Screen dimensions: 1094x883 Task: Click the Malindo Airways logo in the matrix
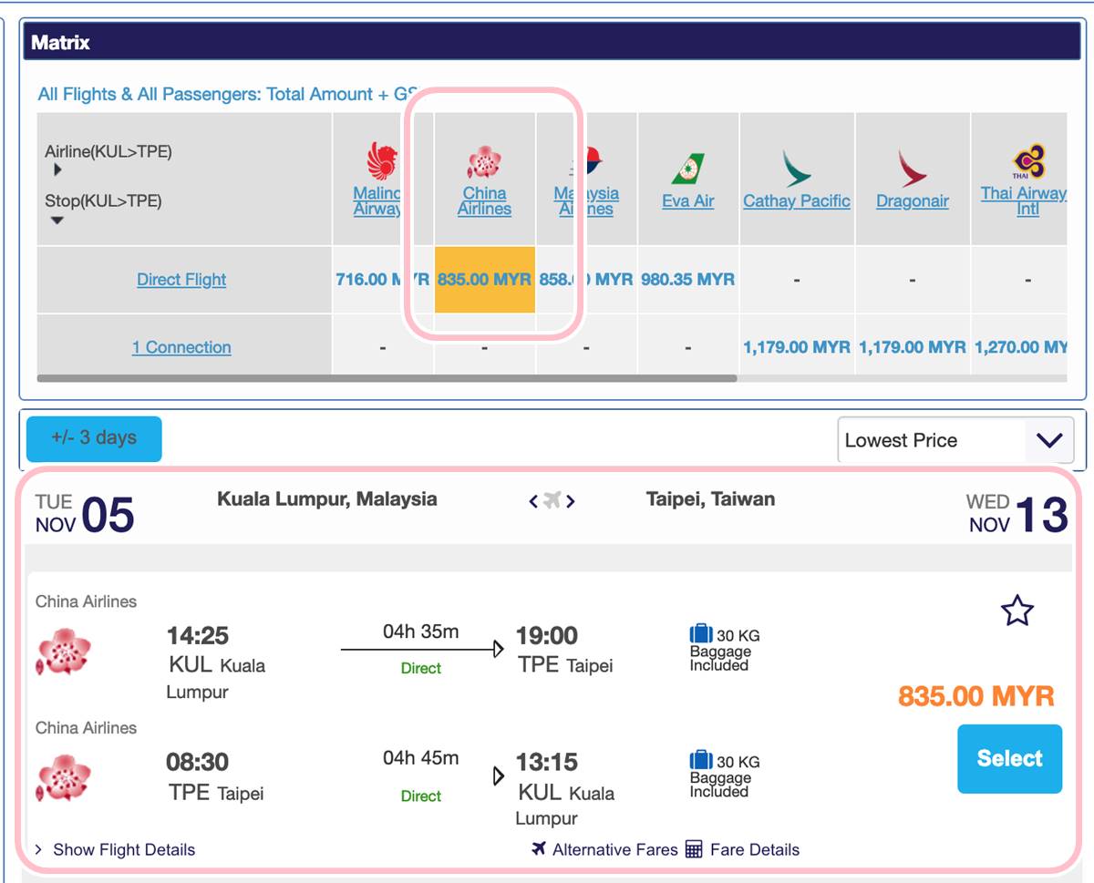[x=383, y=161]
